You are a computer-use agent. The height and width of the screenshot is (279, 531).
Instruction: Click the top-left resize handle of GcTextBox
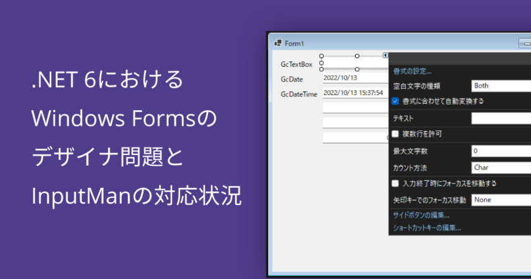321,56
